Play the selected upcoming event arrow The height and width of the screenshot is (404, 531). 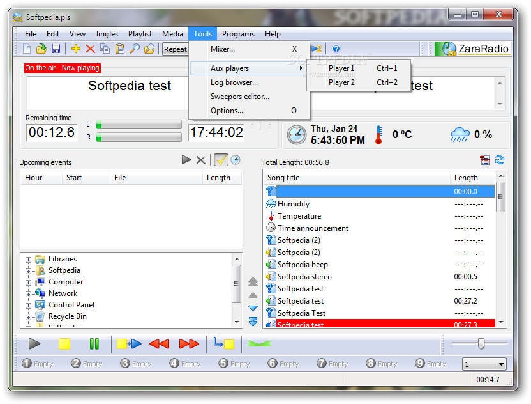tap(186, 160)
